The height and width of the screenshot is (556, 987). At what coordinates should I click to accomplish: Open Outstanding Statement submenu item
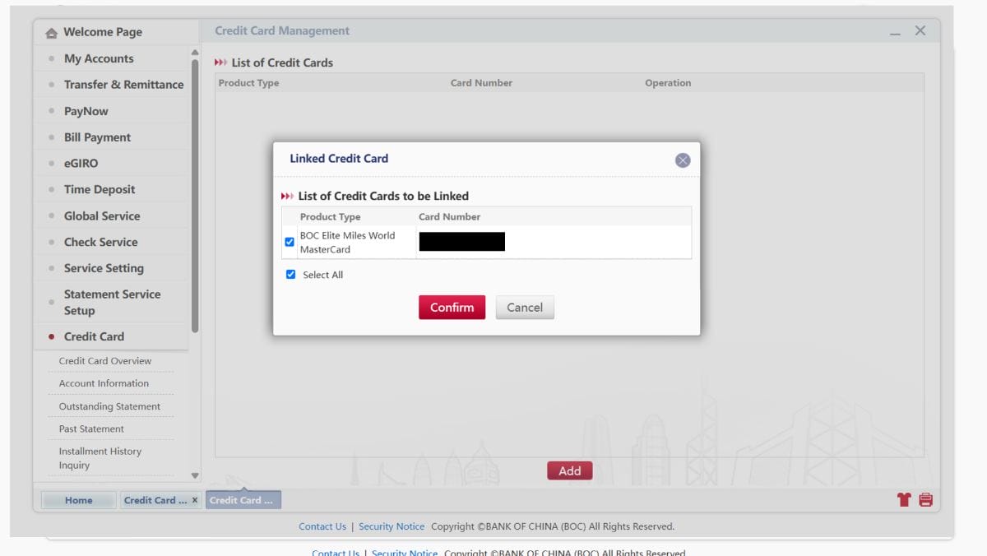[109, 406]
